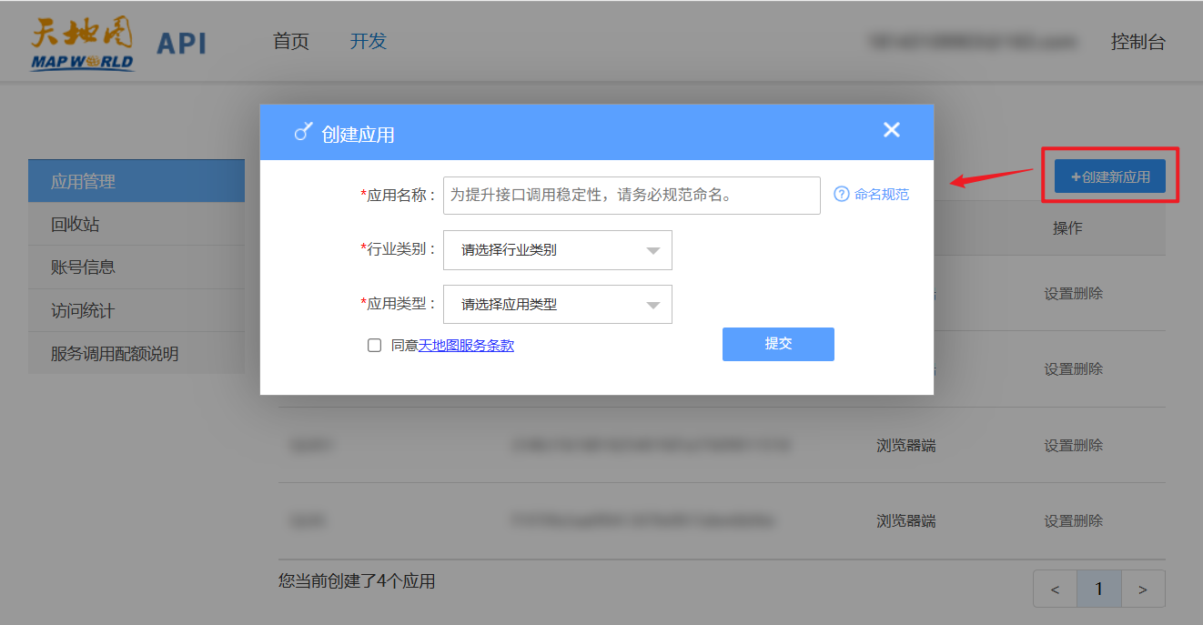
Task: Click the arrow on 请选择行业类别 combo box
Action: click(x=652, y=251)
